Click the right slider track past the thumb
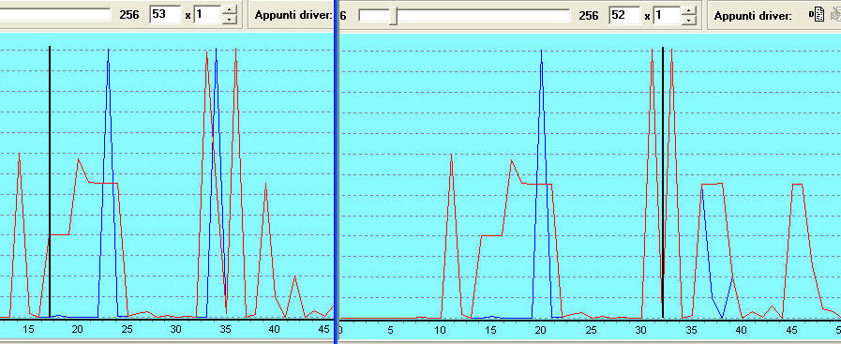 click(483, 16)
